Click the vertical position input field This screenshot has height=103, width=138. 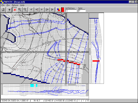point(71,11)
